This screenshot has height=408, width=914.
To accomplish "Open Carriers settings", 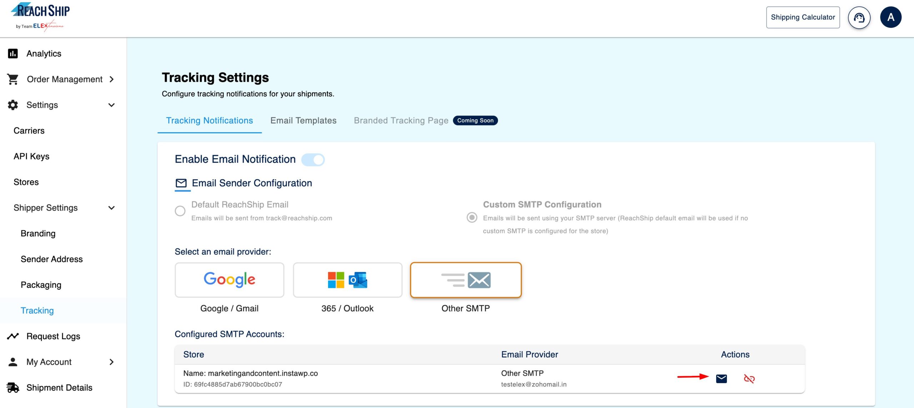I will (29, 131).
